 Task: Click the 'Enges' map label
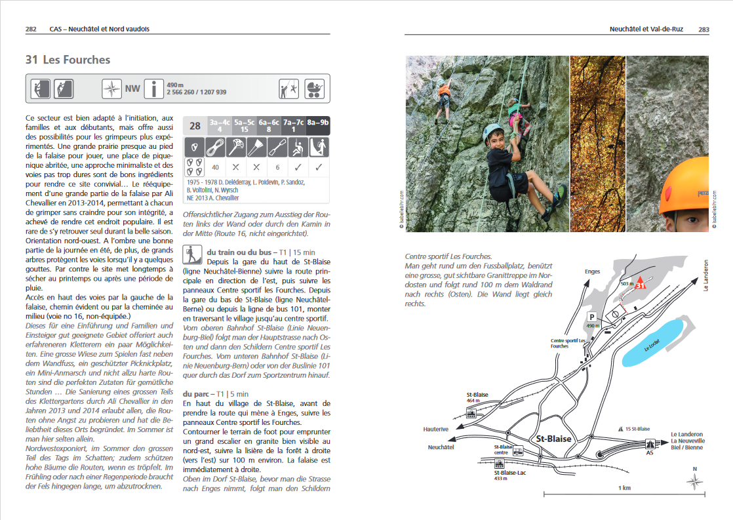[592, 271]
